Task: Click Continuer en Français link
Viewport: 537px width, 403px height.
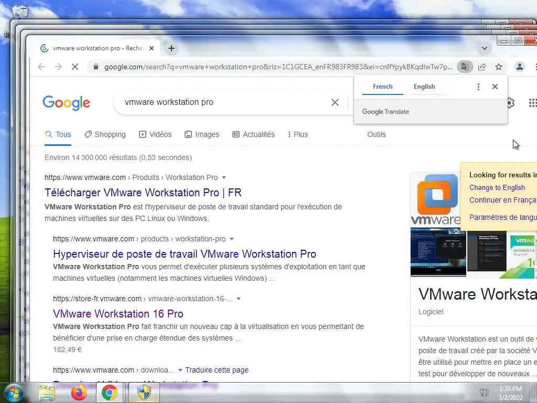Action: pos(503,200)
